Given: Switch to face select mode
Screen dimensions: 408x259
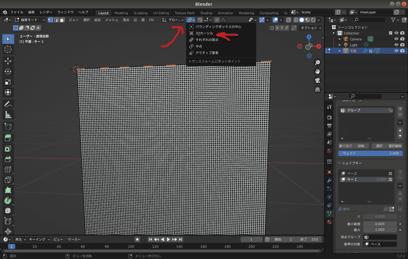Looking at the screenshot, I should coord(62,20).
